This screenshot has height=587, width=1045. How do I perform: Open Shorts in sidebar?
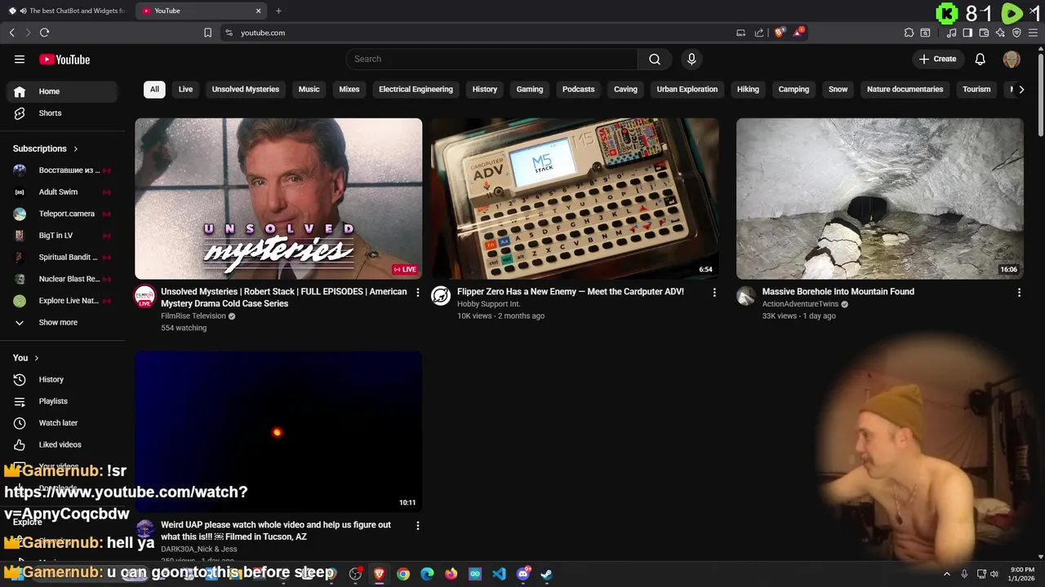coord(62,113)
